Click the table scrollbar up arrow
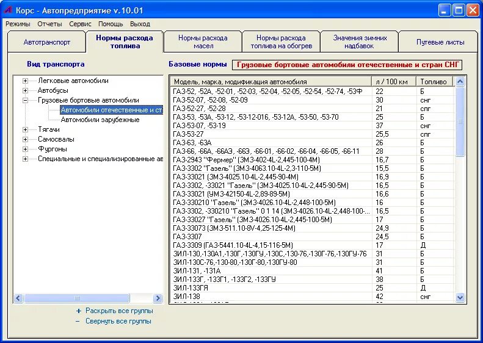483x343 pixels. (x=460, y=82)
